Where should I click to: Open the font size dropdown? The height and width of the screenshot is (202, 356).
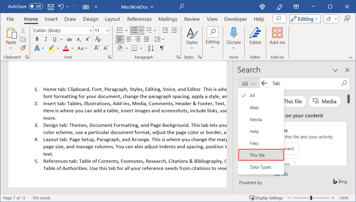point(107,30)
